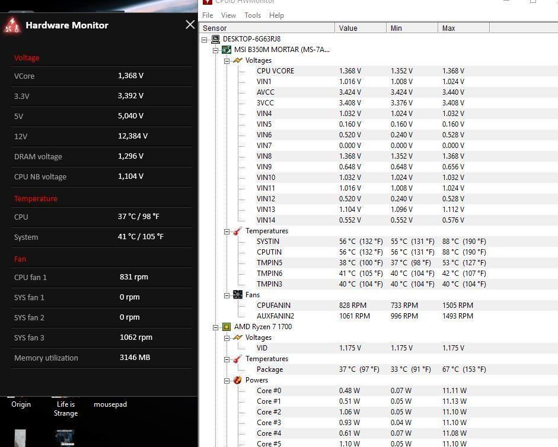Click the MSI B350M MORTAR motherboard icon

[227, 50]
